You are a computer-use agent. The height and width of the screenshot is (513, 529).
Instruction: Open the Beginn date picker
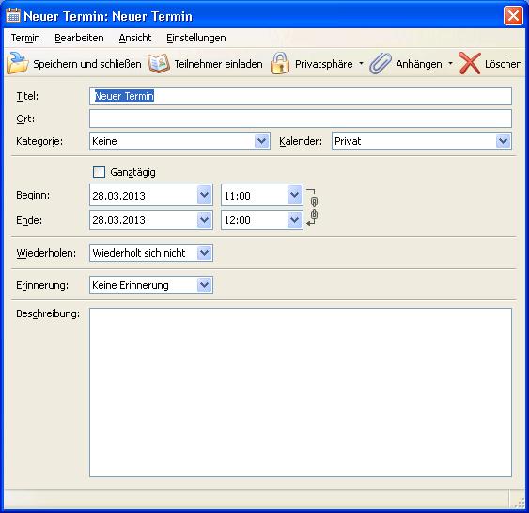point(205,195)
